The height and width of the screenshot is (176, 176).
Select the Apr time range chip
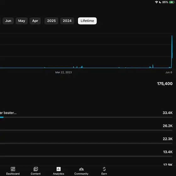coord(35,21)
